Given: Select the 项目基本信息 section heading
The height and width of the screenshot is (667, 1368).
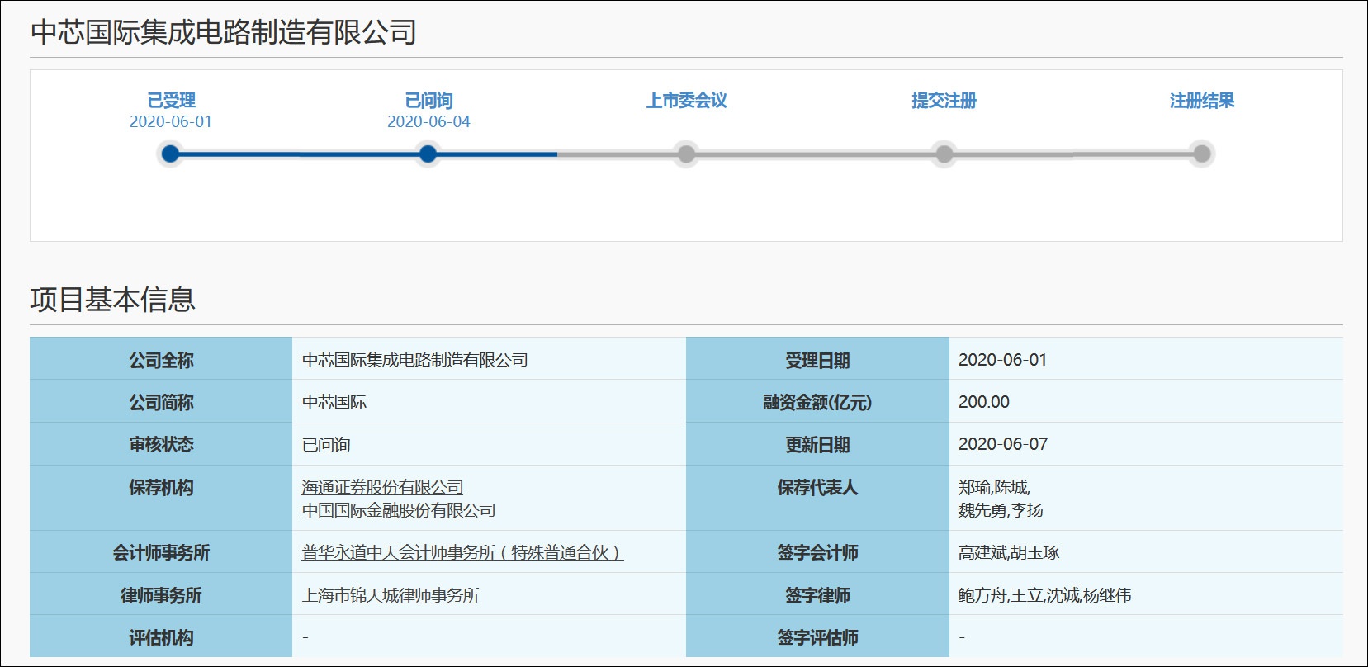Looking at the screenshot, I should (113, 300).
